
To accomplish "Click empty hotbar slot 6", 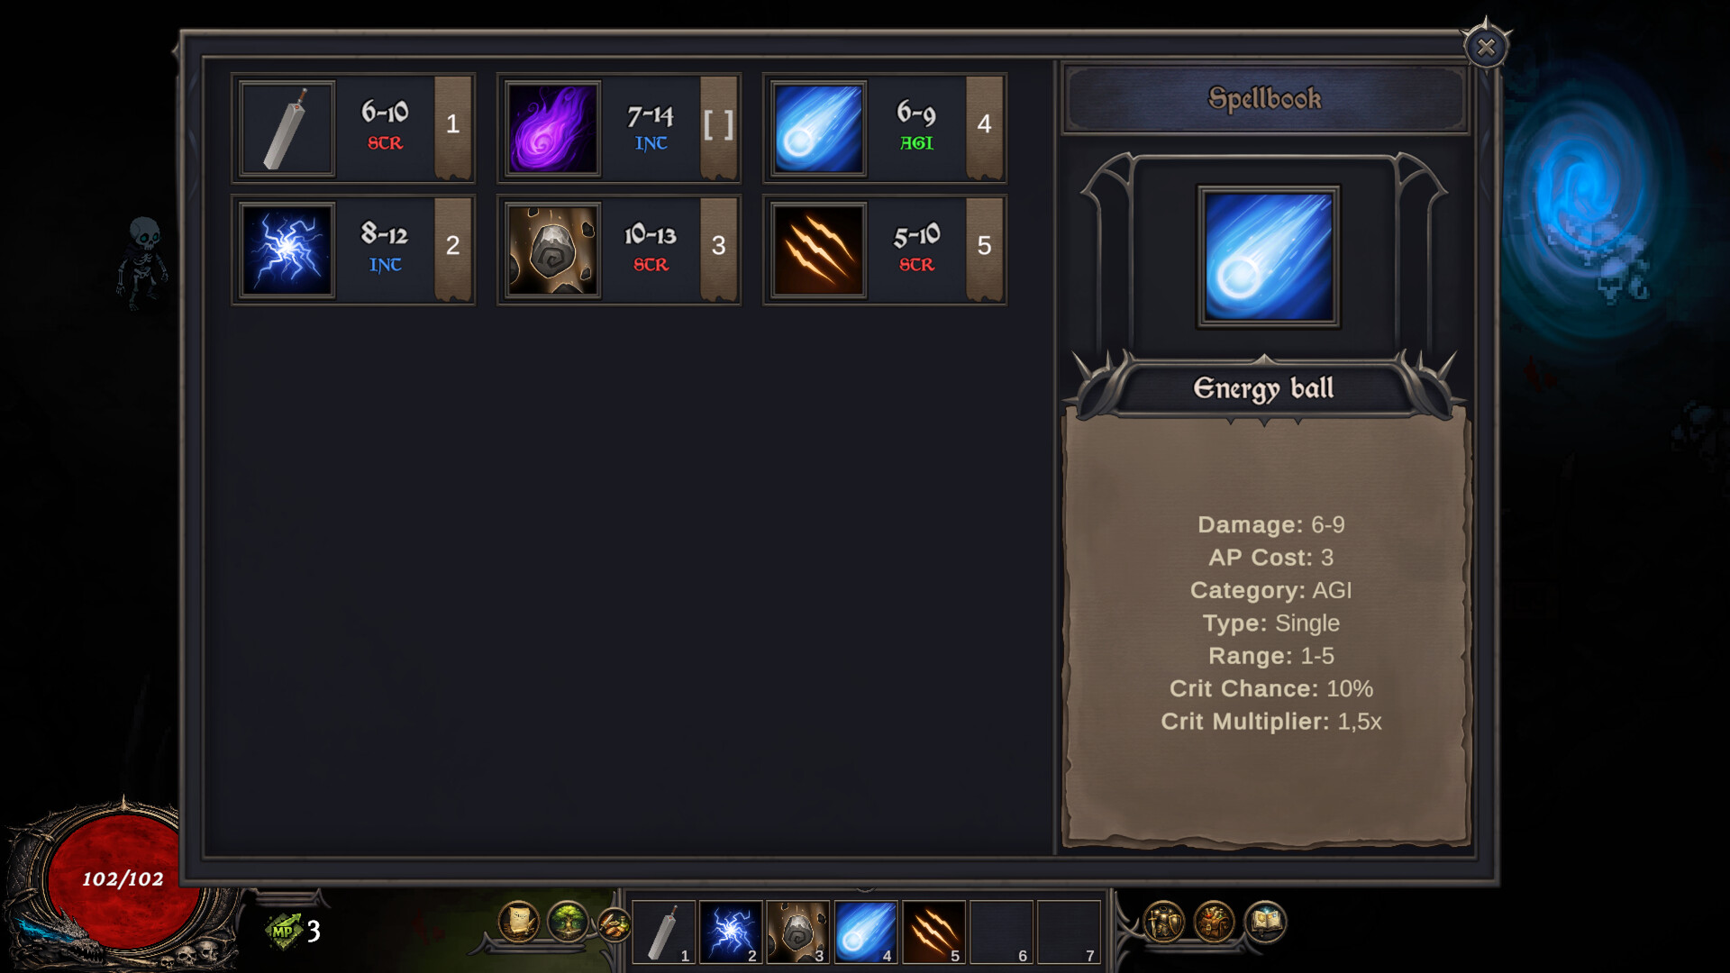I will coord(1001,932).
